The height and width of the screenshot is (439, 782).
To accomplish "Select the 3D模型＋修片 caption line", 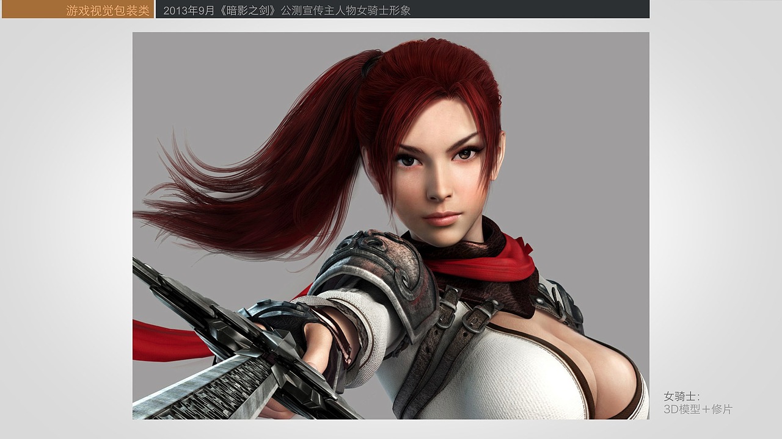I will pos(698,409).
